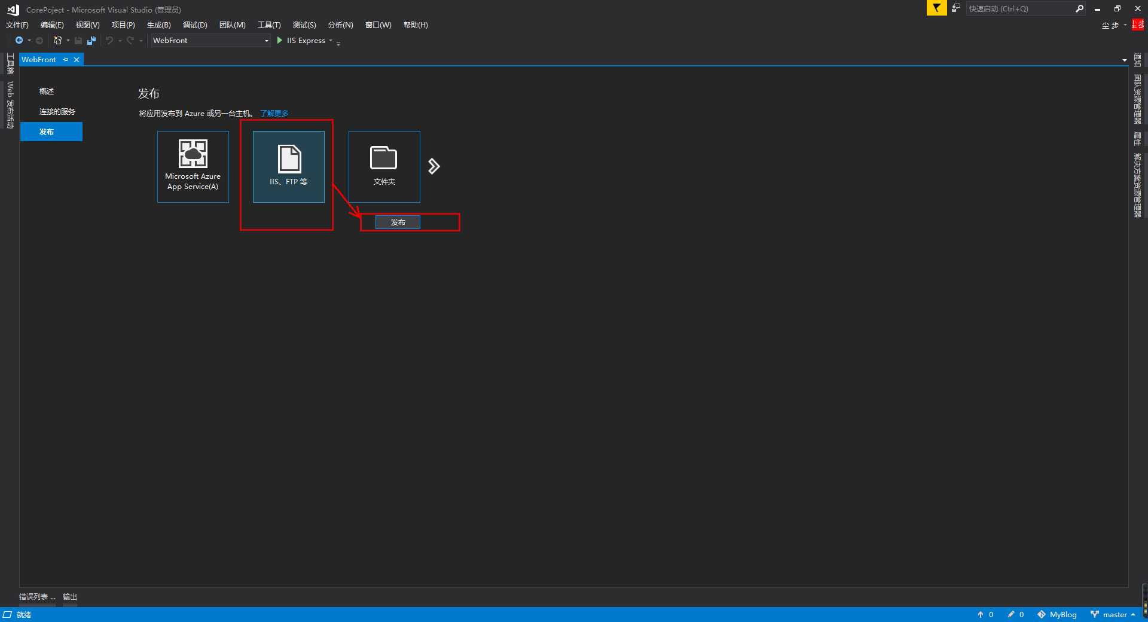Pin the WebFront tab
1148x622 pixels.
point(66,60)
